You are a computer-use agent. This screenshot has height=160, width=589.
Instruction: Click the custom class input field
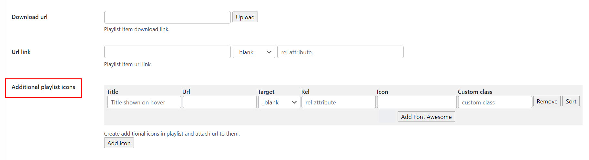click(495, 102)
